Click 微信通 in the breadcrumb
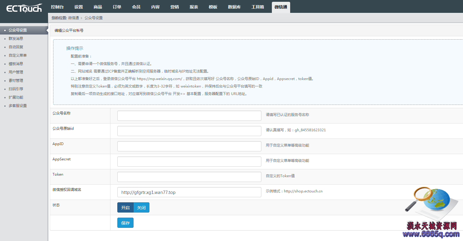The height and width of the screenshot is (241, 463). click(74, 18)
